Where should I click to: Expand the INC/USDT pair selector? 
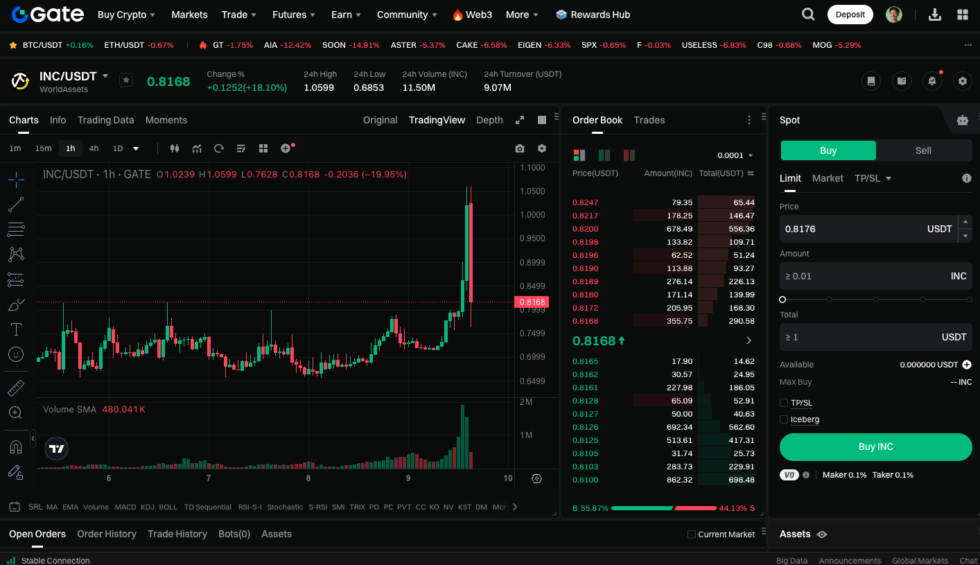[x=105, y=76]
